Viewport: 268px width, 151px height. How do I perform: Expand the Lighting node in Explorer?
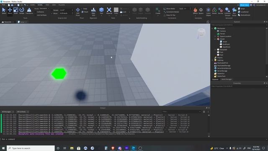pyautogui.click(x=212, y=60)
